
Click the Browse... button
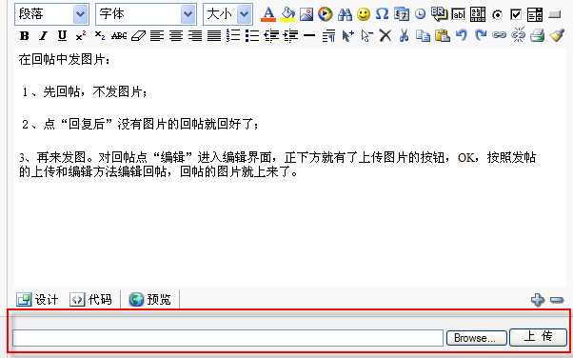tap(477, 338)
